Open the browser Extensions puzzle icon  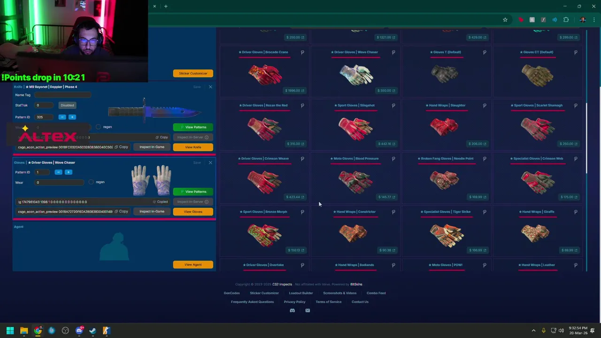coord(566,20)
